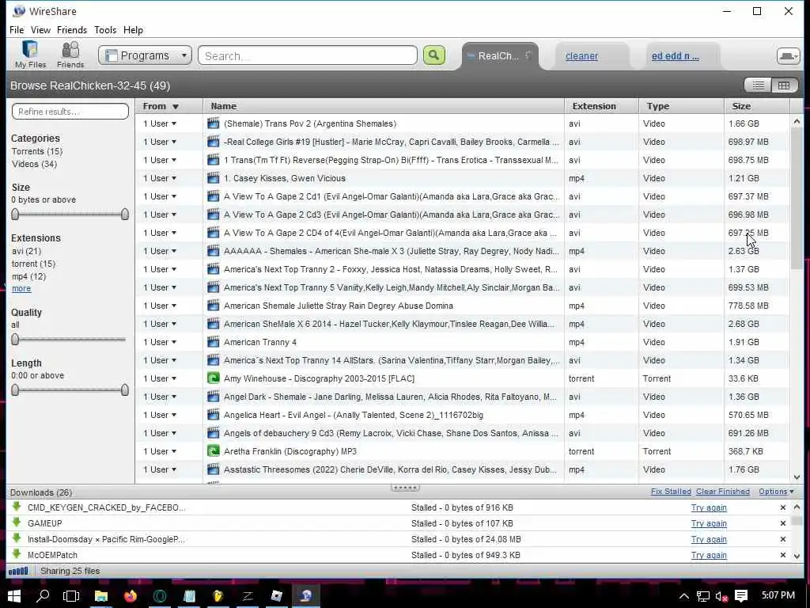The image size is (810, 608).
Task: Open the file transfers tray button in the toolbar
Action: 788,56
